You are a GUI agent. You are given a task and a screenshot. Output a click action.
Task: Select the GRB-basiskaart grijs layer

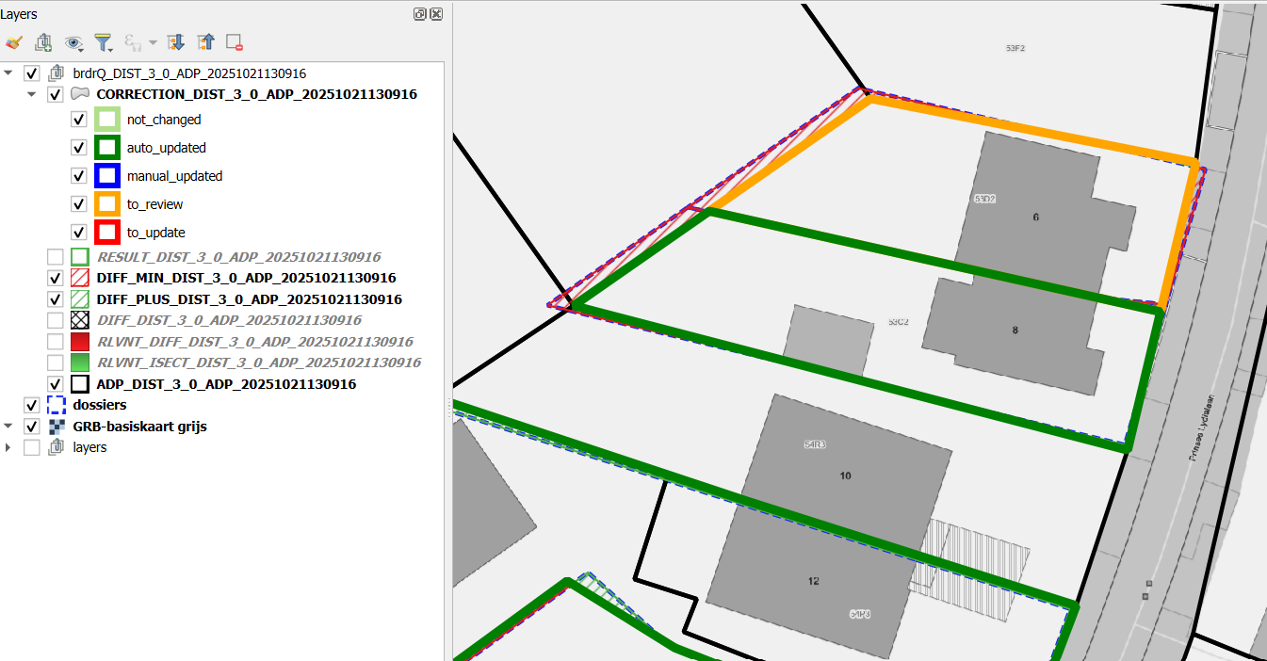click(139, 427)
